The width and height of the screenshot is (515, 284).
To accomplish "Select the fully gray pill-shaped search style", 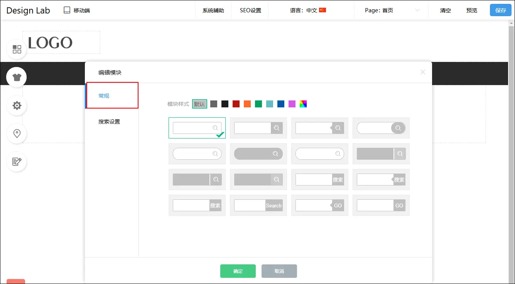I will [258, 154].
